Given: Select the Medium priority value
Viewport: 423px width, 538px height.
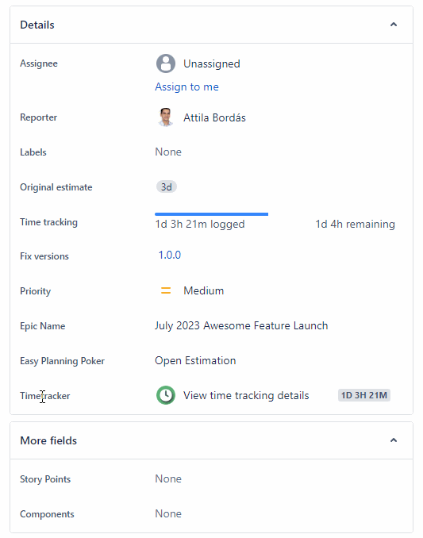Looking at the screenshot, I should pyautogui.click(x=203, y=290).
